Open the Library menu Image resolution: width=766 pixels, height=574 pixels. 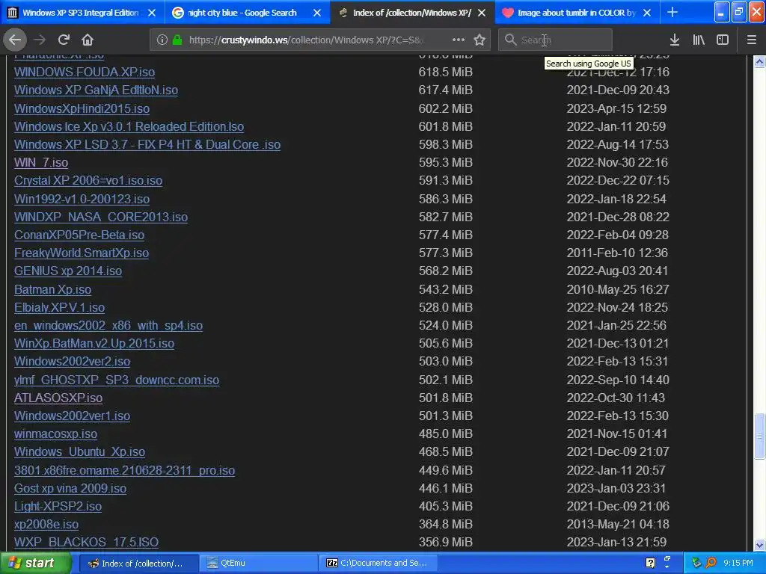click(x=699, y=40)
